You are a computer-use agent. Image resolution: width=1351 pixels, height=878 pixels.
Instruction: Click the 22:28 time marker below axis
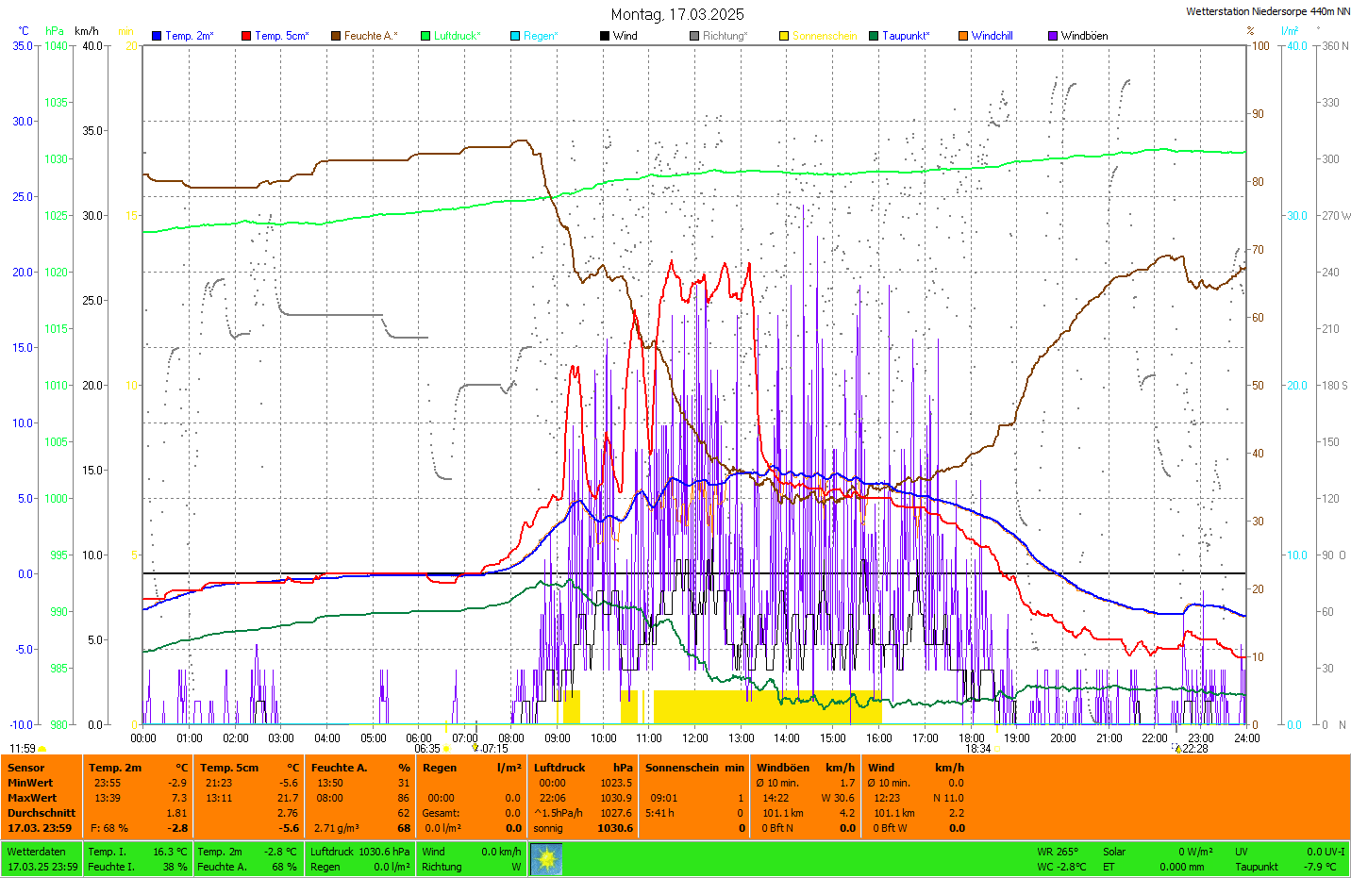(1194, 749)
